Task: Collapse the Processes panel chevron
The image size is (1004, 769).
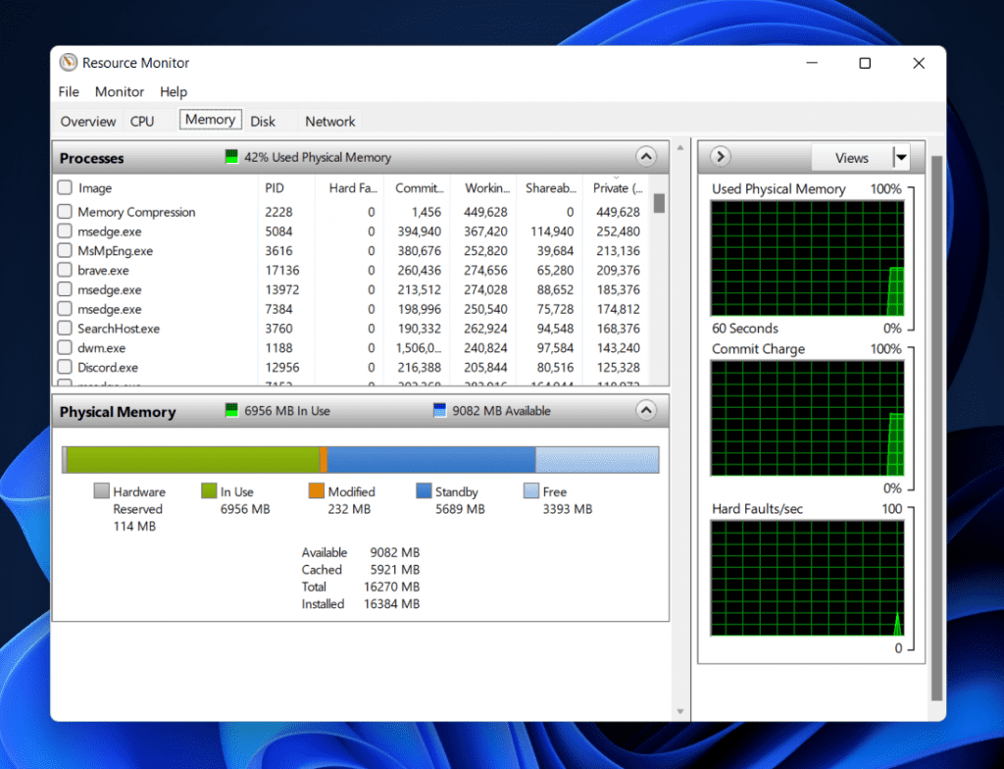Action: click(646, 157)
